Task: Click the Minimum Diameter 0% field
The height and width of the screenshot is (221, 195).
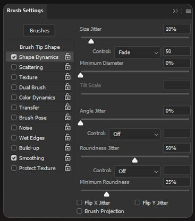Action: 177,63
